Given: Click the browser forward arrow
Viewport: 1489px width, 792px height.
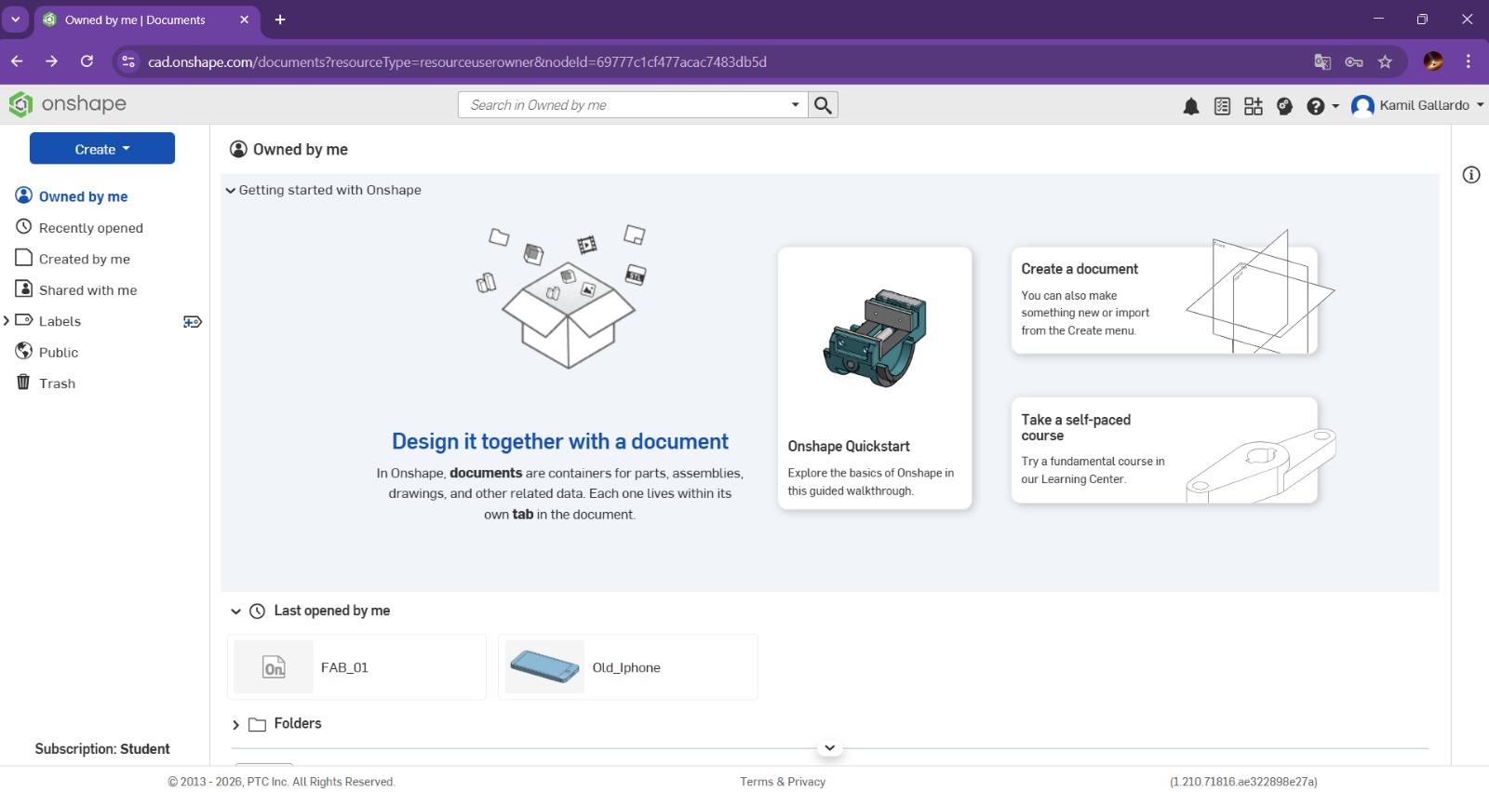Looking at the screenshot, I should click(x=52, y=61).
